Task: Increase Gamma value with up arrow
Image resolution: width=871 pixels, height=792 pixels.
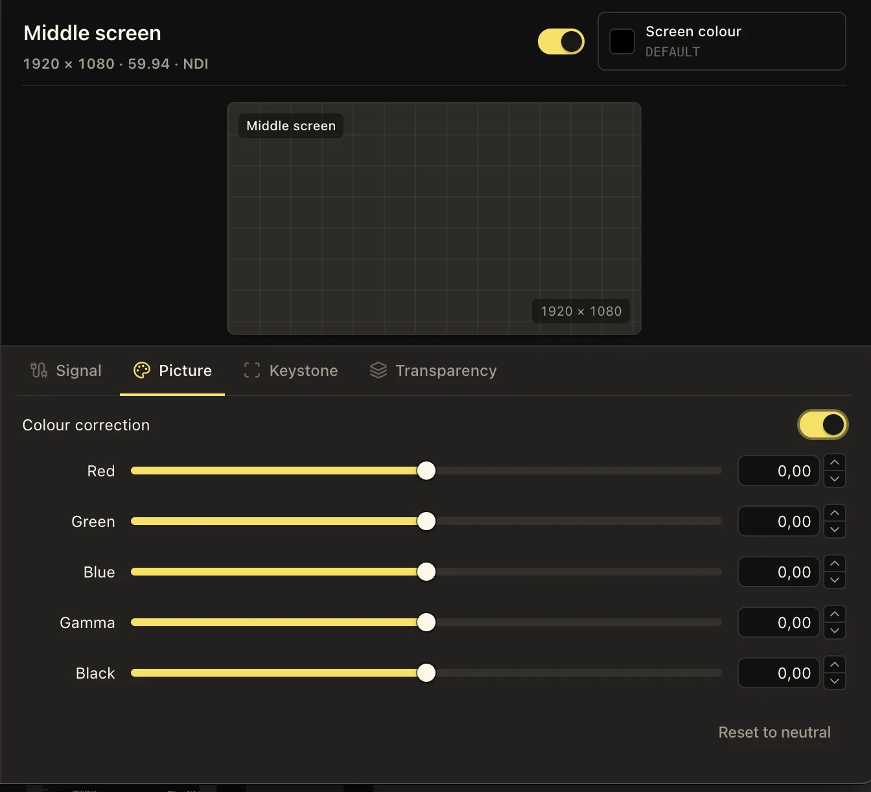Action: point(835,614)
